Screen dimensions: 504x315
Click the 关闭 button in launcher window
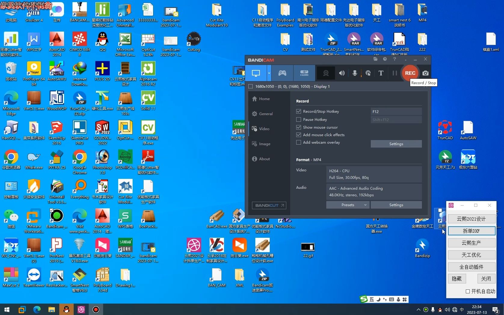pos(486,279)
